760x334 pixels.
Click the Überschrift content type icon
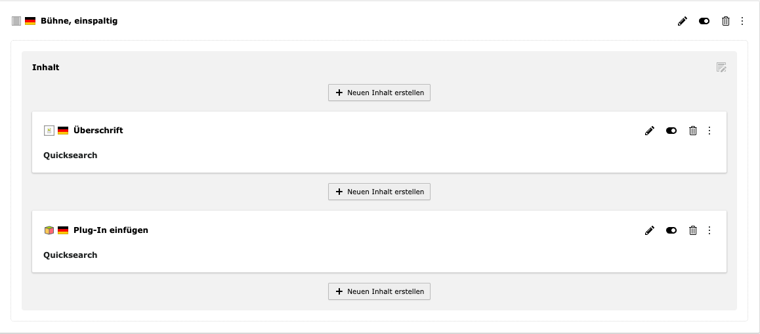pos(49,131)
